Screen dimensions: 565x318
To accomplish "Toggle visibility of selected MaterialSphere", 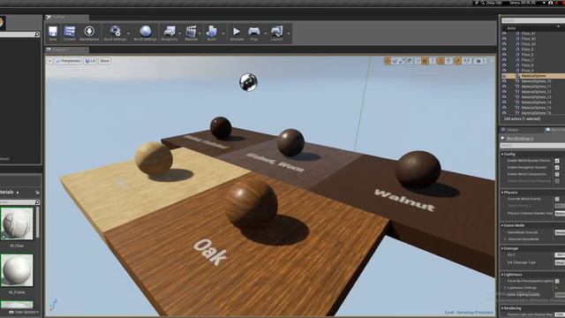I will (504, 76).
